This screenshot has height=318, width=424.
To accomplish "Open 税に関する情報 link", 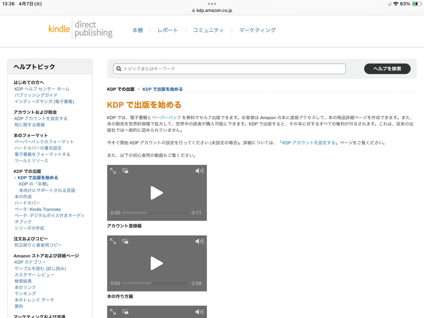I will (x=30, y=125).
